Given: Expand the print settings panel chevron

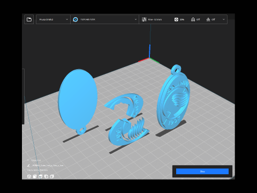Looking at the screenshot, I should coord(224,19).
